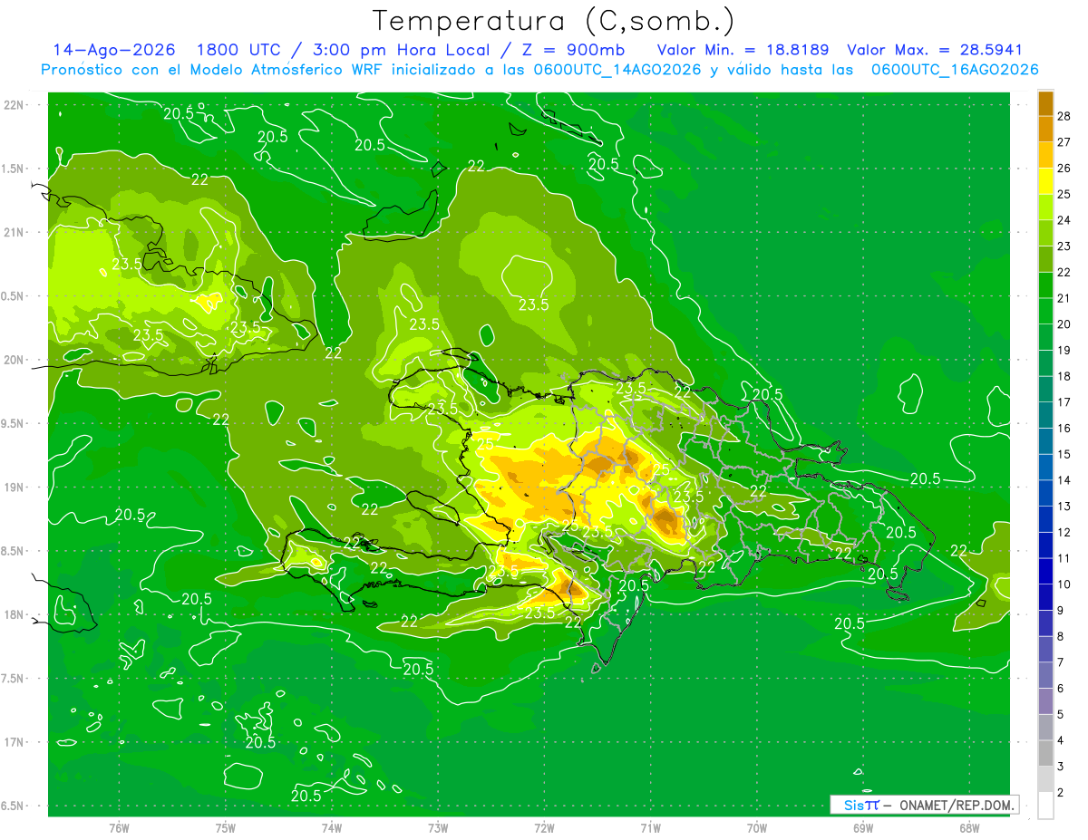Click the "17N" latitude axis label
This screenshot has height=840, width=1088.
coord(13,743)
